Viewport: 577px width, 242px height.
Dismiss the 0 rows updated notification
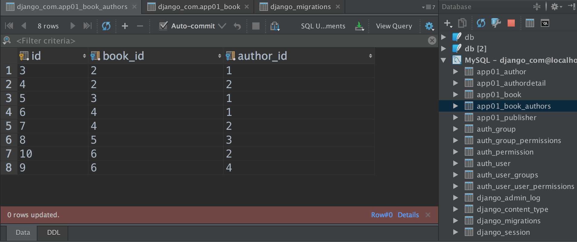coord(428,215)
